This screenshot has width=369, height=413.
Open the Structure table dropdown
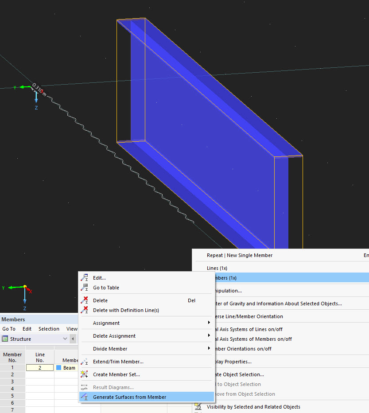tap(64, 338)
